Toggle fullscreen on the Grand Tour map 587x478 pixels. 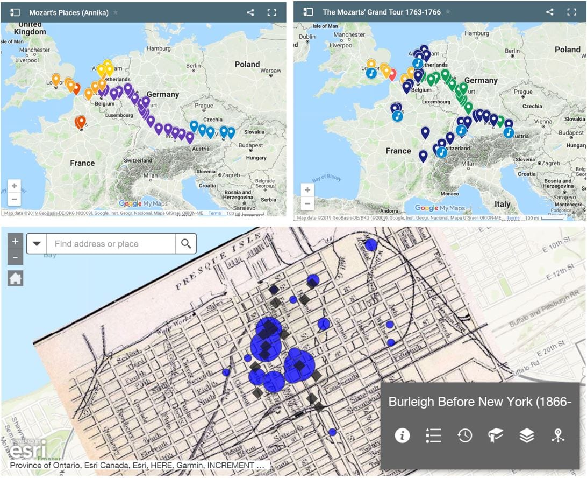point(571,11)
